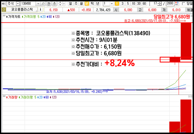Image resolution: width=194 pixels, height=134 pixels.
Task: Click the price MA 20 legend
Action: tap(43, 16)
